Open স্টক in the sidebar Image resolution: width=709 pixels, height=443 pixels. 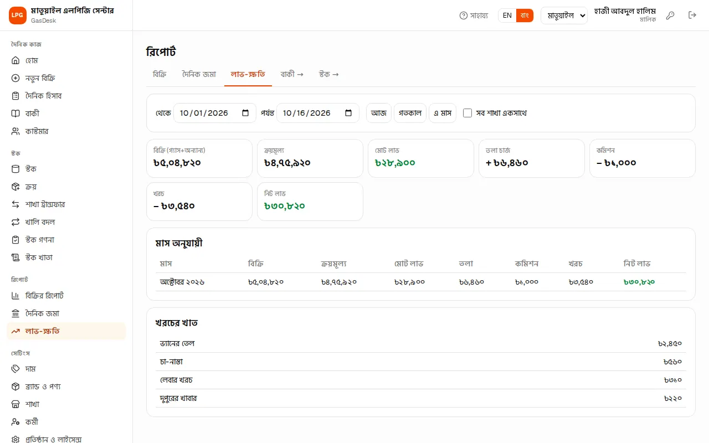click(x=66, y=169)
